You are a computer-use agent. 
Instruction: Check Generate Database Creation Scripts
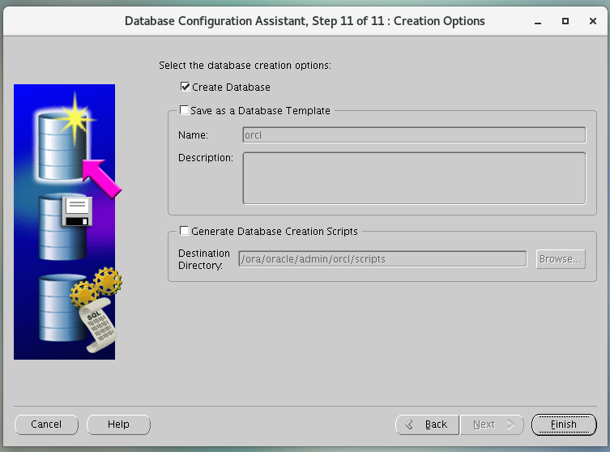(x=184, y=231)
